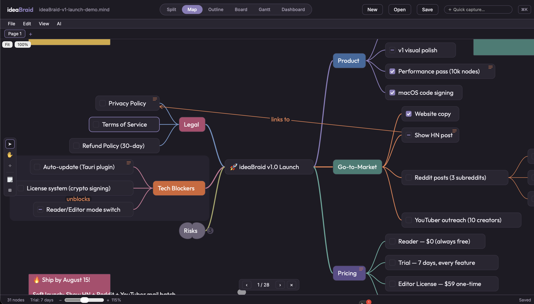Go to next presentation step
This screenshot has height=304, width=534.
pos(280,285)
